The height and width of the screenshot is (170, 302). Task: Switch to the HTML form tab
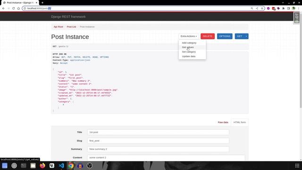coord(239,122)
